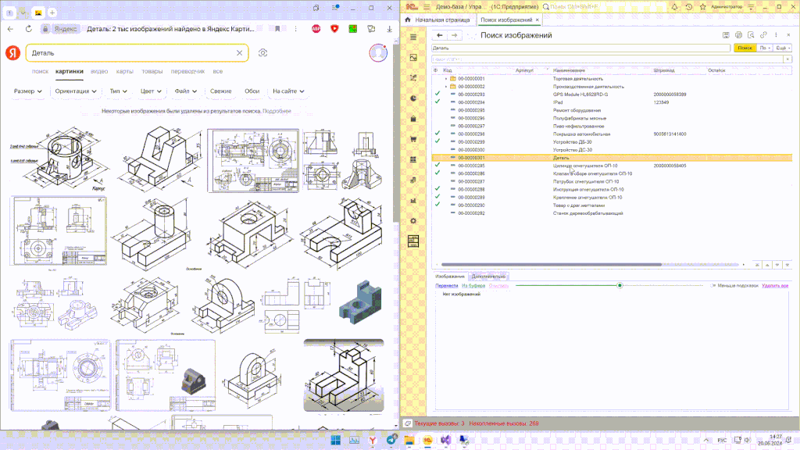Click the save diskette icon in the form toolbar
Viewport: 800px width, 450px height.
point(727,35)
